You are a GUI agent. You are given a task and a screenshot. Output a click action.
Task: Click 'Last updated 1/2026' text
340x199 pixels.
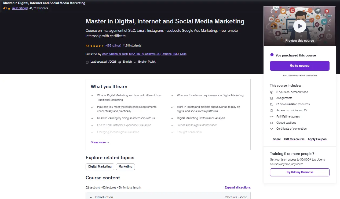click(103, 62)
